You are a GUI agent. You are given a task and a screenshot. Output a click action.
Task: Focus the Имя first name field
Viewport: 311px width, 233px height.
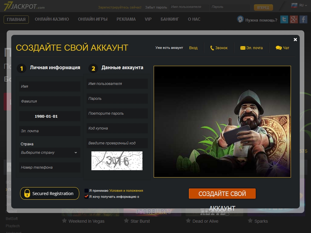[x=50, y=86]
